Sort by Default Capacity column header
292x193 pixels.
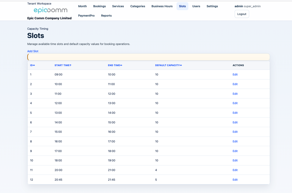[168, 65]
